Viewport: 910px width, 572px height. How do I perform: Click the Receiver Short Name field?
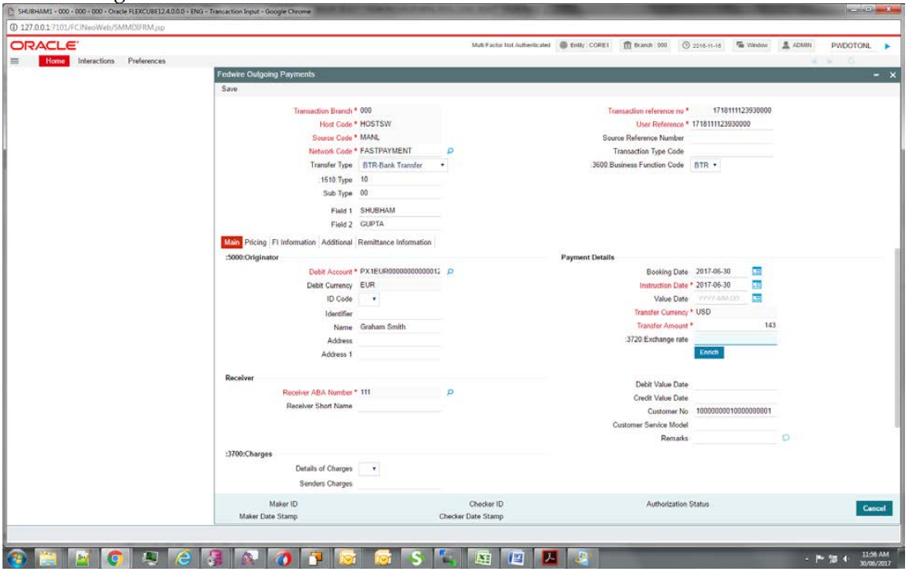[399, 406]
